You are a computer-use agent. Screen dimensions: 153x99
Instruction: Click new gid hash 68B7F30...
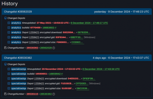click(77, 37)
